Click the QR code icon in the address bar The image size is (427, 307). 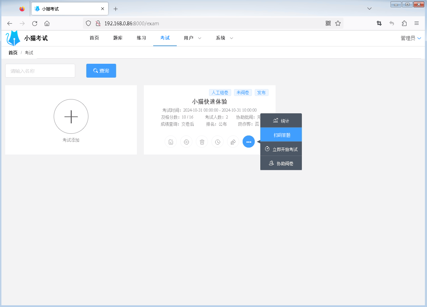[328, 23]
